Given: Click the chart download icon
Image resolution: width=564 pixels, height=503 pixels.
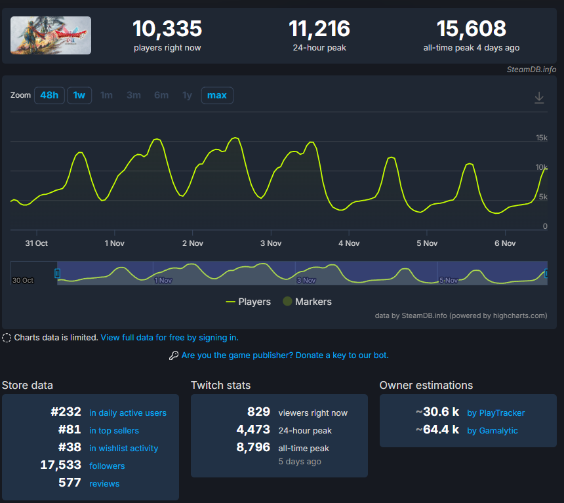Looking at the screenshot, I should click(539, 98).
